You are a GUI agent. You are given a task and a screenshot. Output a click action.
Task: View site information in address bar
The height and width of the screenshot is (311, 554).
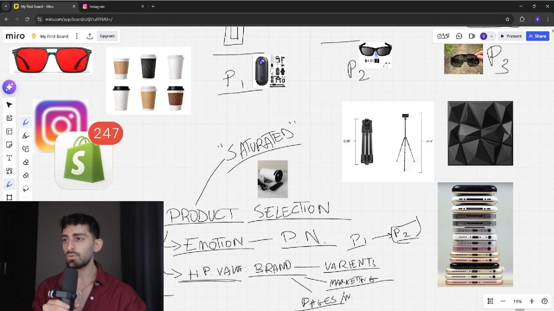coord(39,19)
